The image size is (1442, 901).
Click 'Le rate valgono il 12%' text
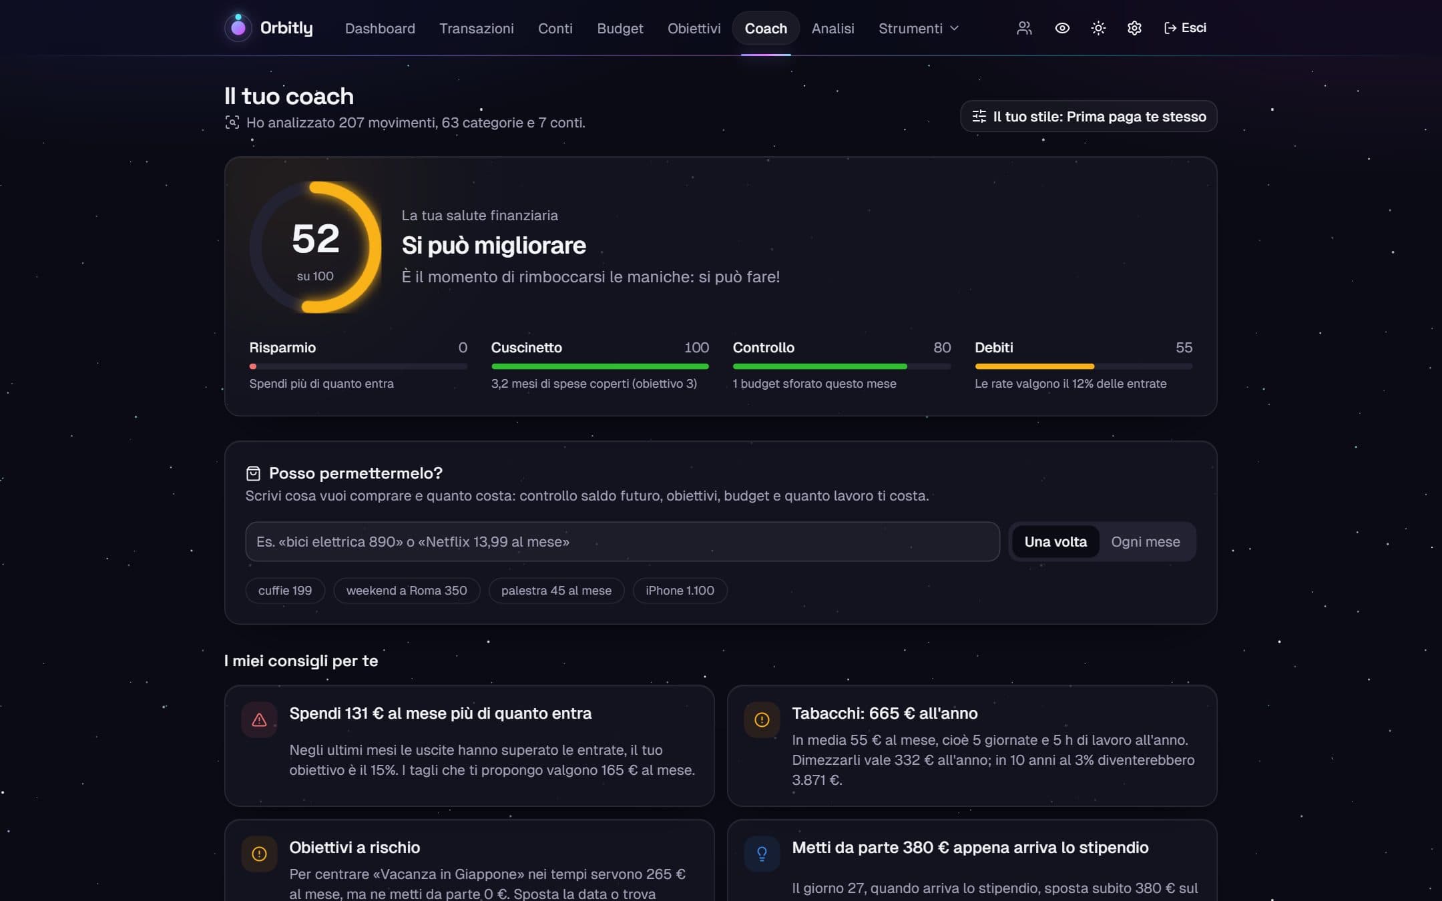[x=1070, y=383]
